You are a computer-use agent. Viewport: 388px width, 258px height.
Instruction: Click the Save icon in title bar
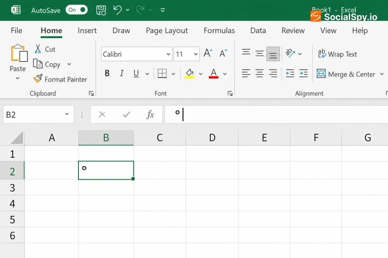pos(101,10)
